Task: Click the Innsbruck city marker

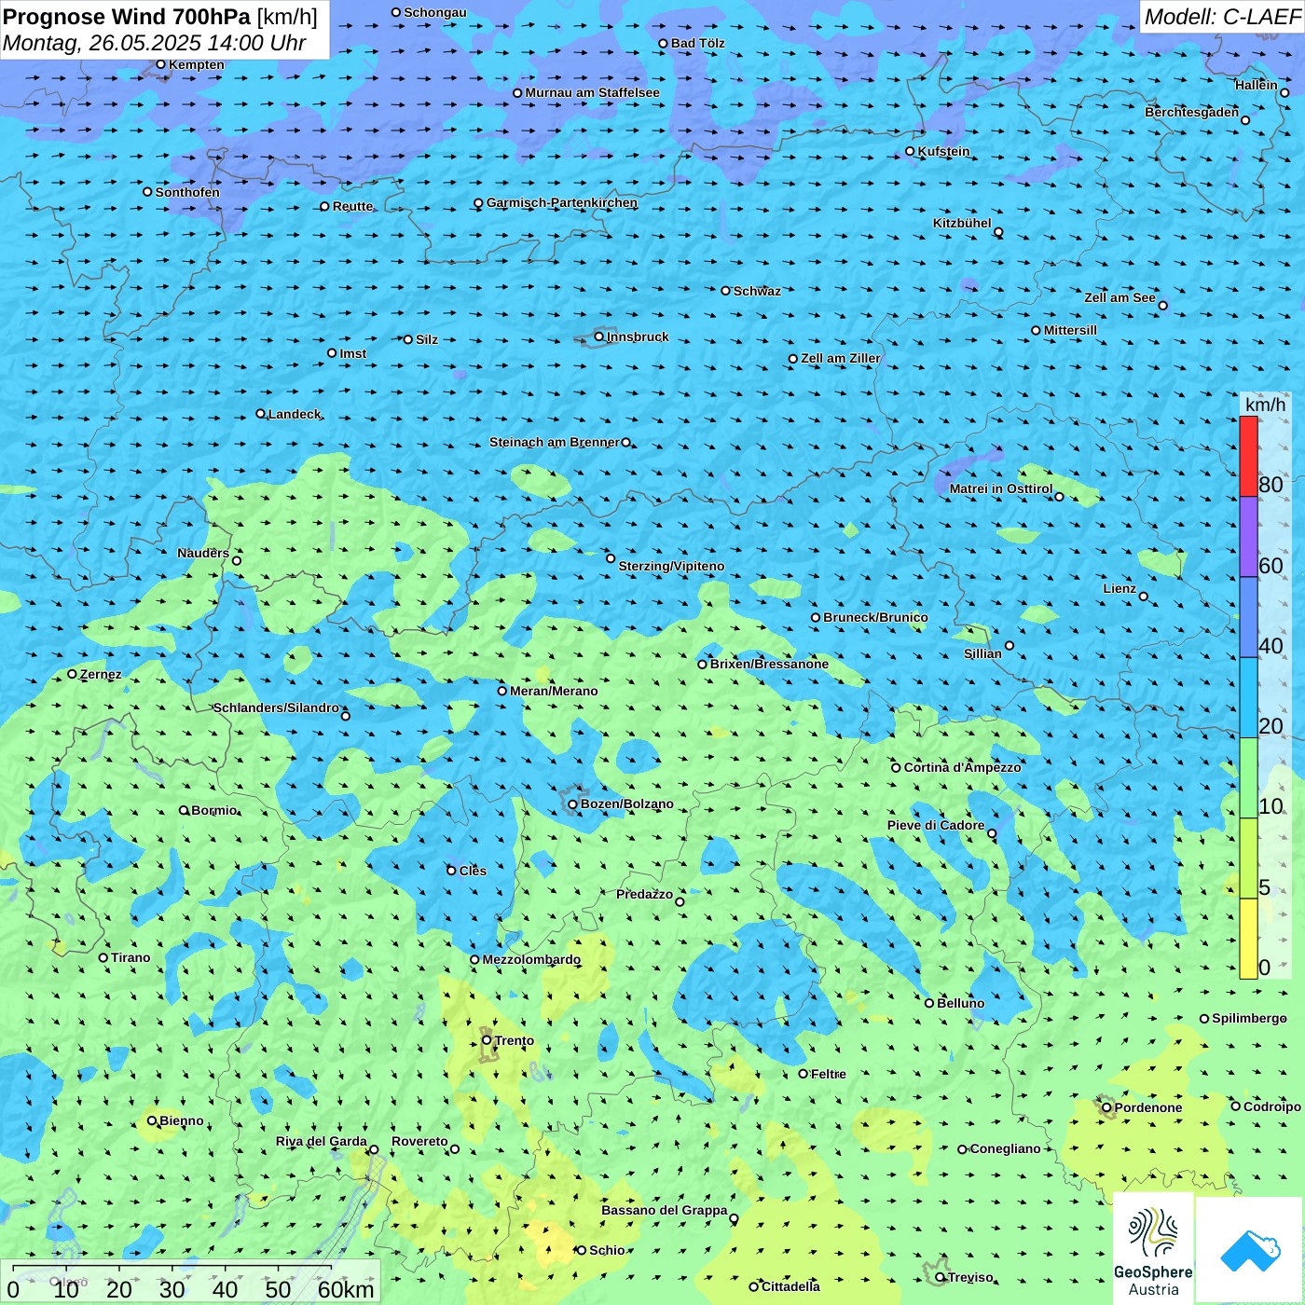Action: click(x=599, y=337)
